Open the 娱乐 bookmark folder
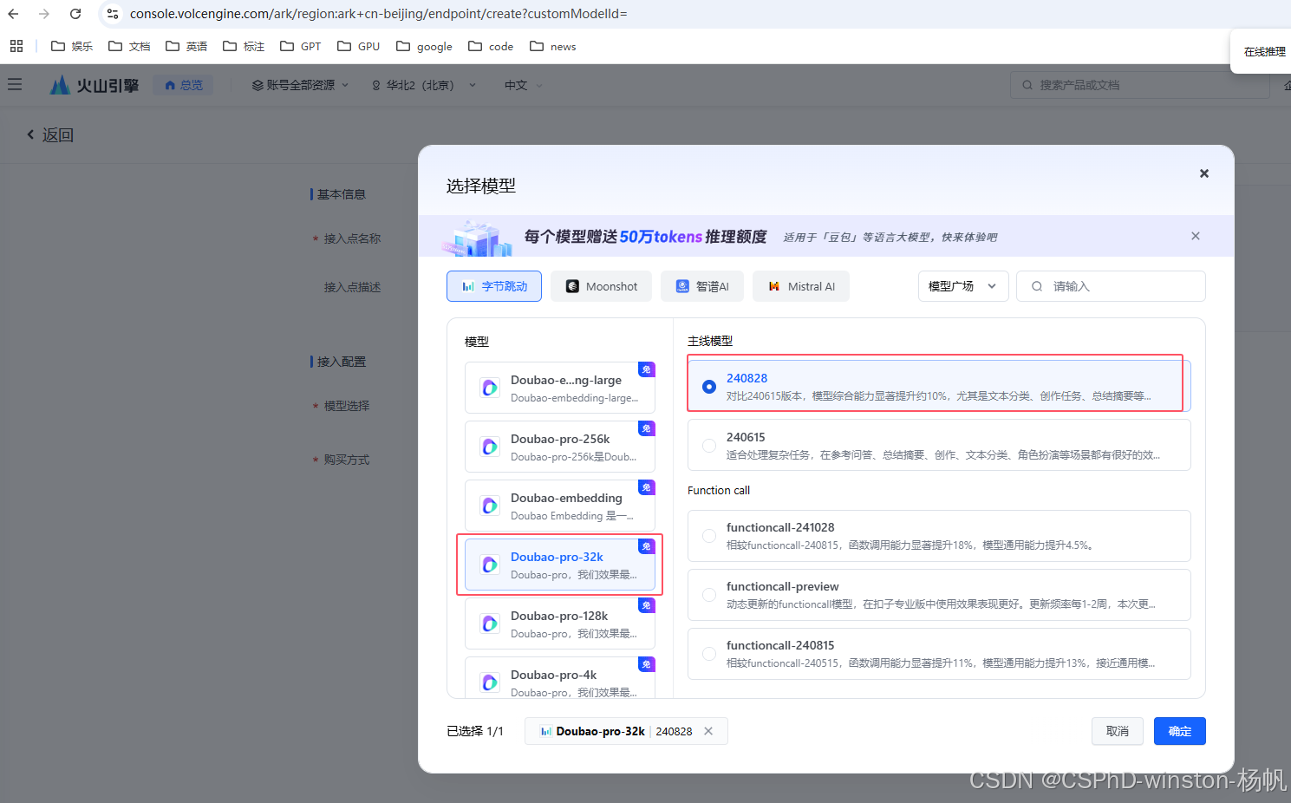The image size is (1291, 803). point(72,46)
